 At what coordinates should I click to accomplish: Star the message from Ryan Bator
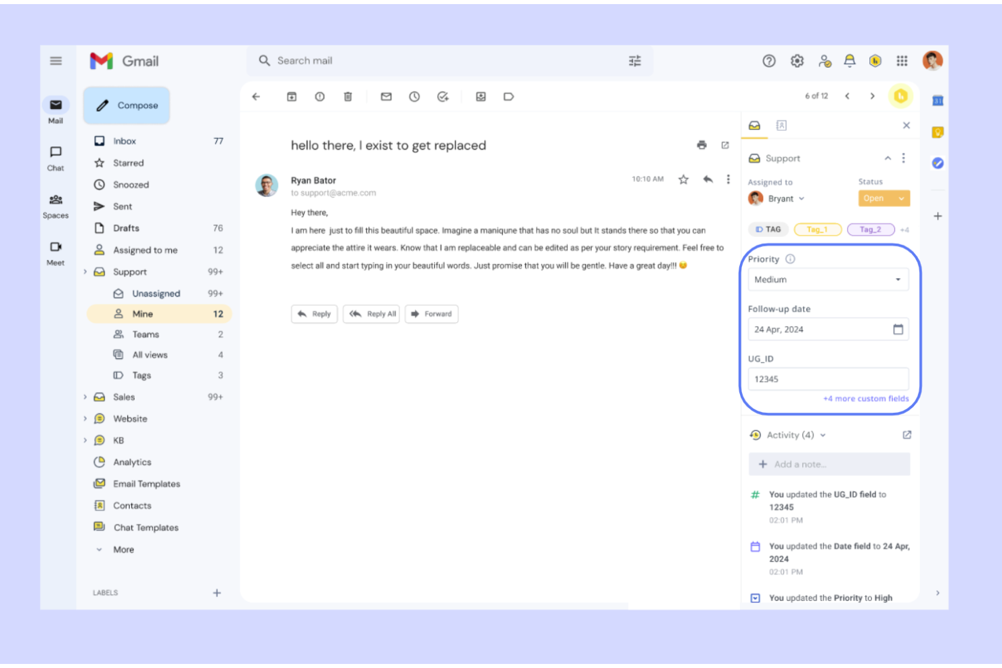(683, 179)
